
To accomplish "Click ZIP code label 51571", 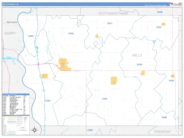I will tap(110, 23).
